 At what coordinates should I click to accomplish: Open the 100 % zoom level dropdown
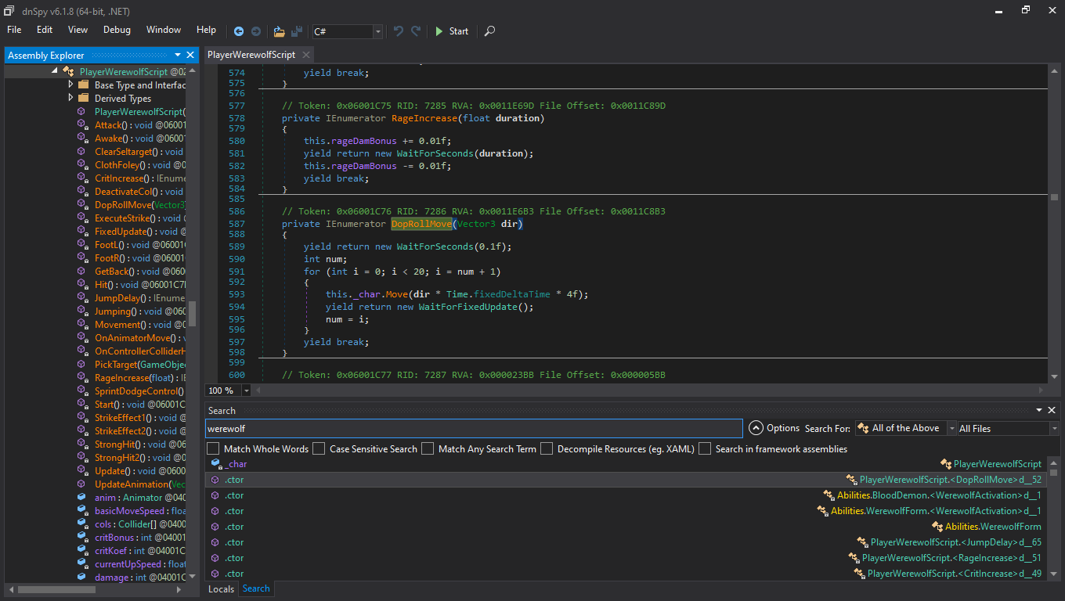[x=247, y=390]
